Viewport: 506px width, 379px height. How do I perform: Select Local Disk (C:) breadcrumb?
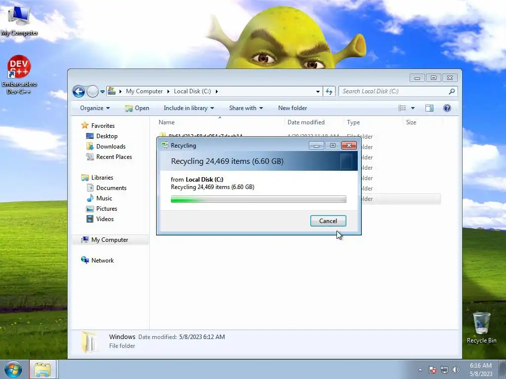(192, 91)
